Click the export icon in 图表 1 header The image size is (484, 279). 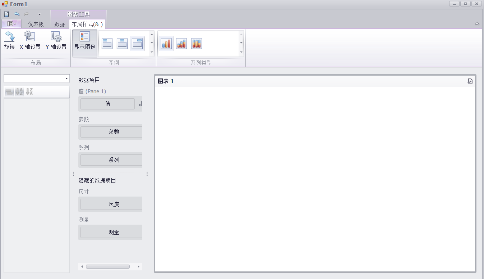tap(470, 81)
